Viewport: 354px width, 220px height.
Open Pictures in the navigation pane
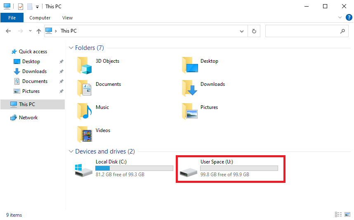coord(31,91)
